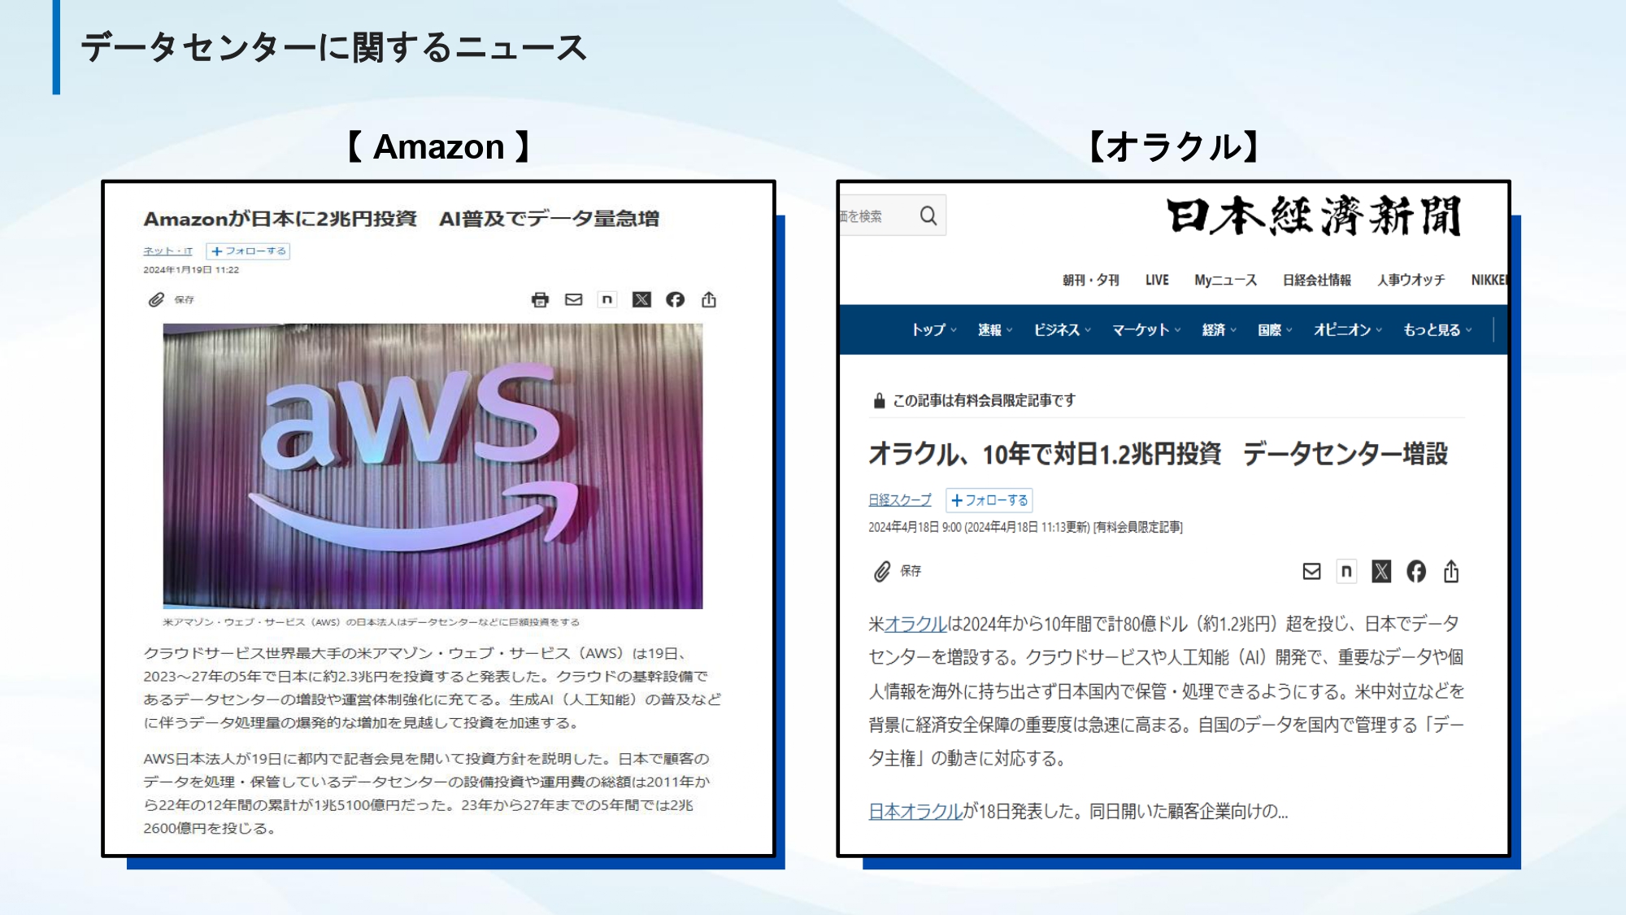The image size is (1626, 915).
Task: Expand the 速報 navigation dropdown
Action: click(995, 329)
